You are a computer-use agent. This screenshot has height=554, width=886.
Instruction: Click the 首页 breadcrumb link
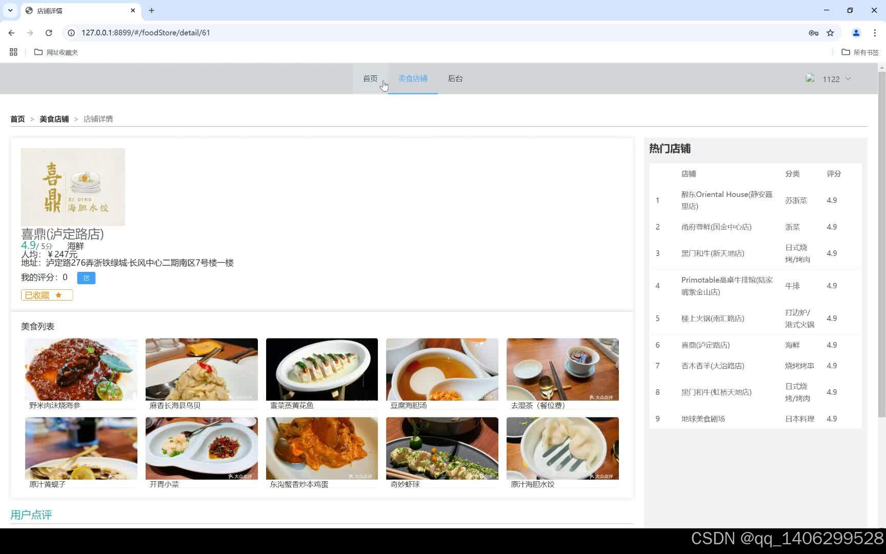[17, 119]
